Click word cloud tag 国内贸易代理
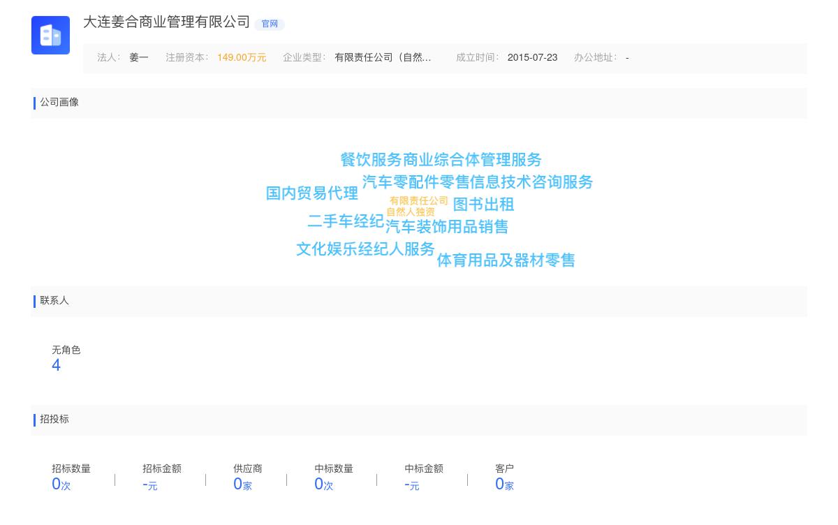 [312, 193]
